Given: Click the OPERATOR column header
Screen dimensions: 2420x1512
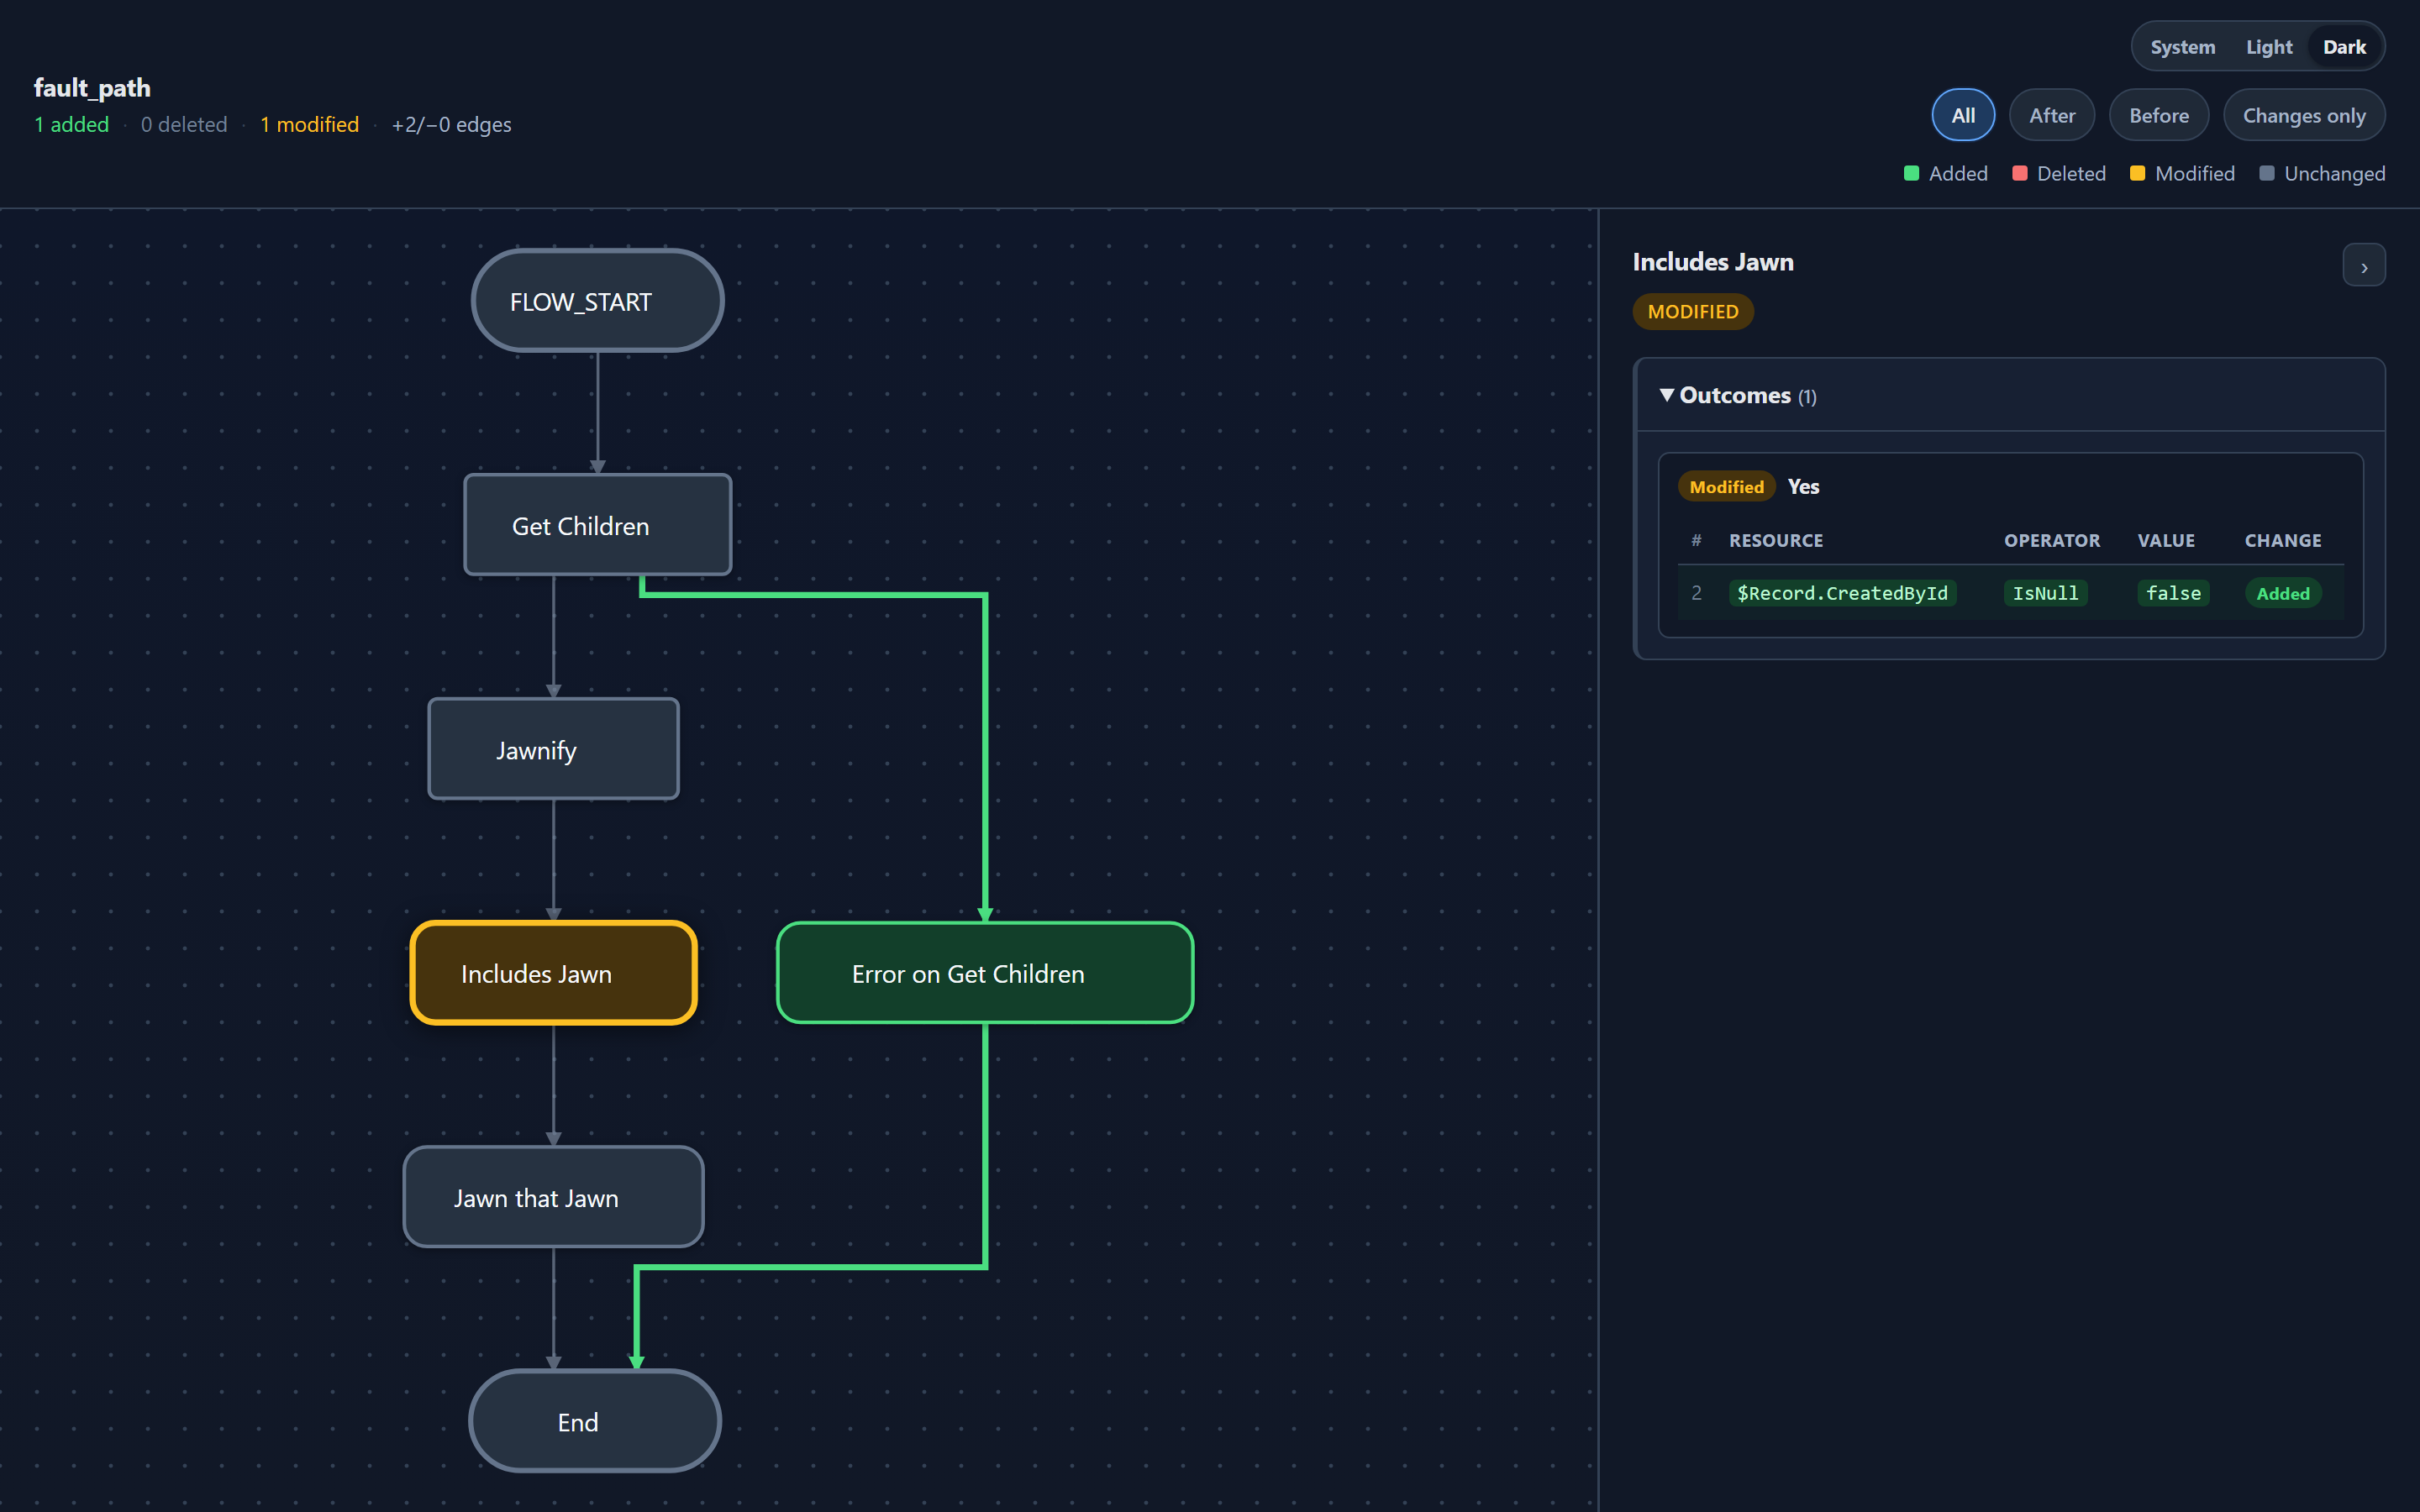Looking at the screenshot, I should click(2052, 540).
